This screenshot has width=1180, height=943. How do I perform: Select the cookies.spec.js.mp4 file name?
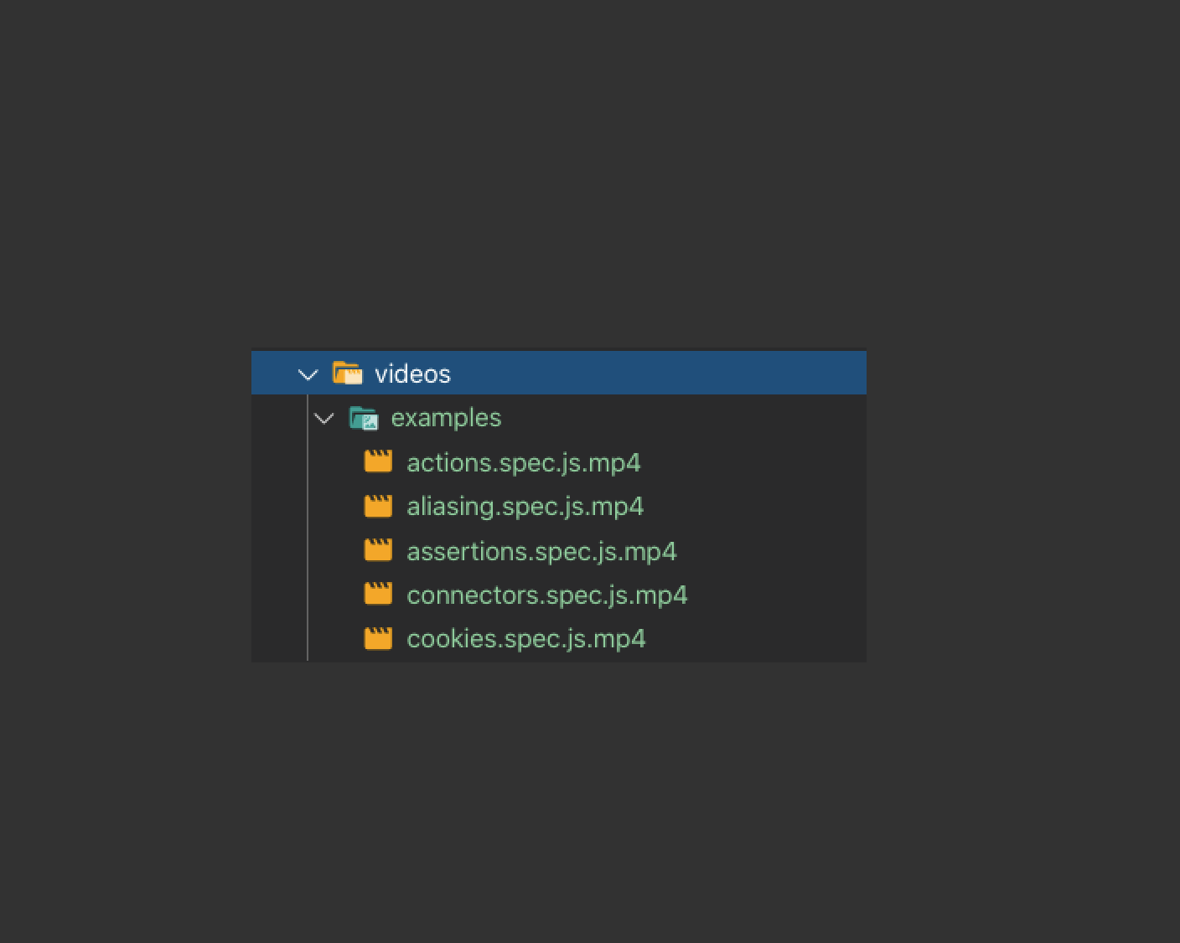pos(526,639)
